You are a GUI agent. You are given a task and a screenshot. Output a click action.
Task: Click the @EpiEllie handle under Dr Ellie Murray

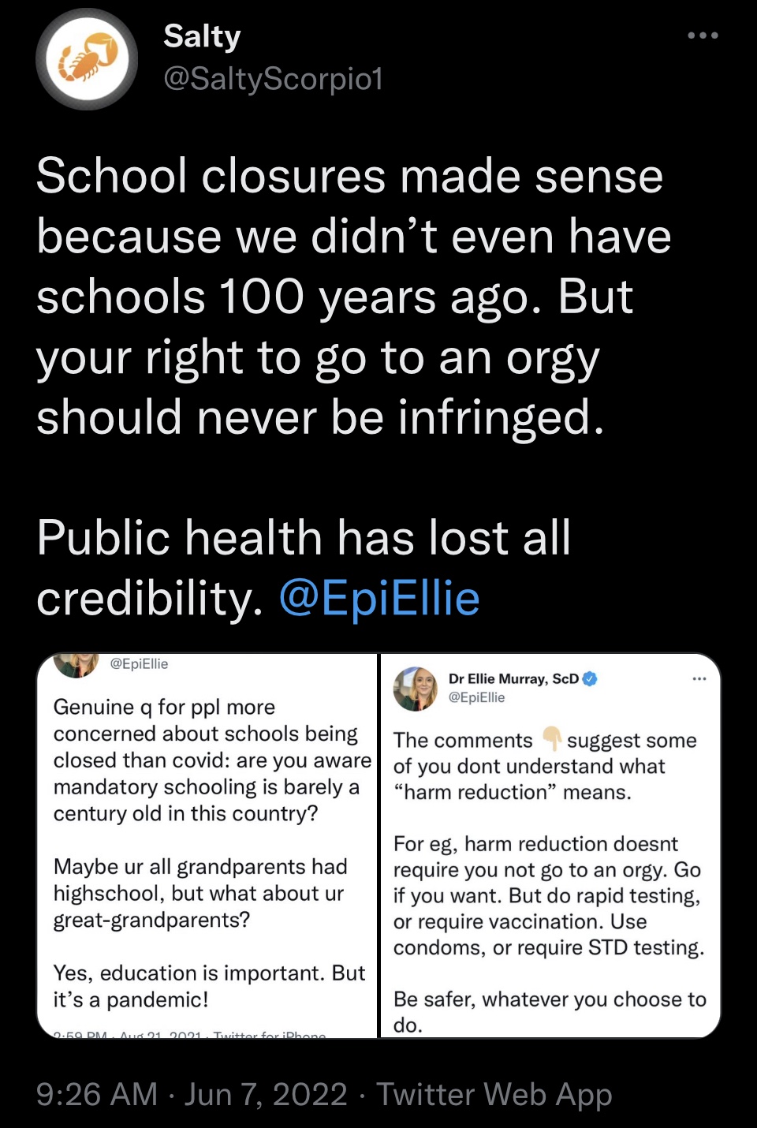(x=476, y=697)
